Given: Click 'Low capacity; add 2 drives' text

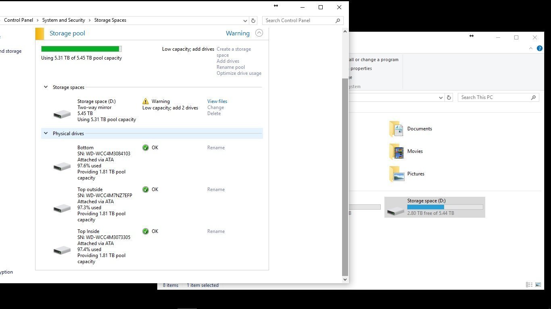Looking at the screenshot, I should 170,108.
